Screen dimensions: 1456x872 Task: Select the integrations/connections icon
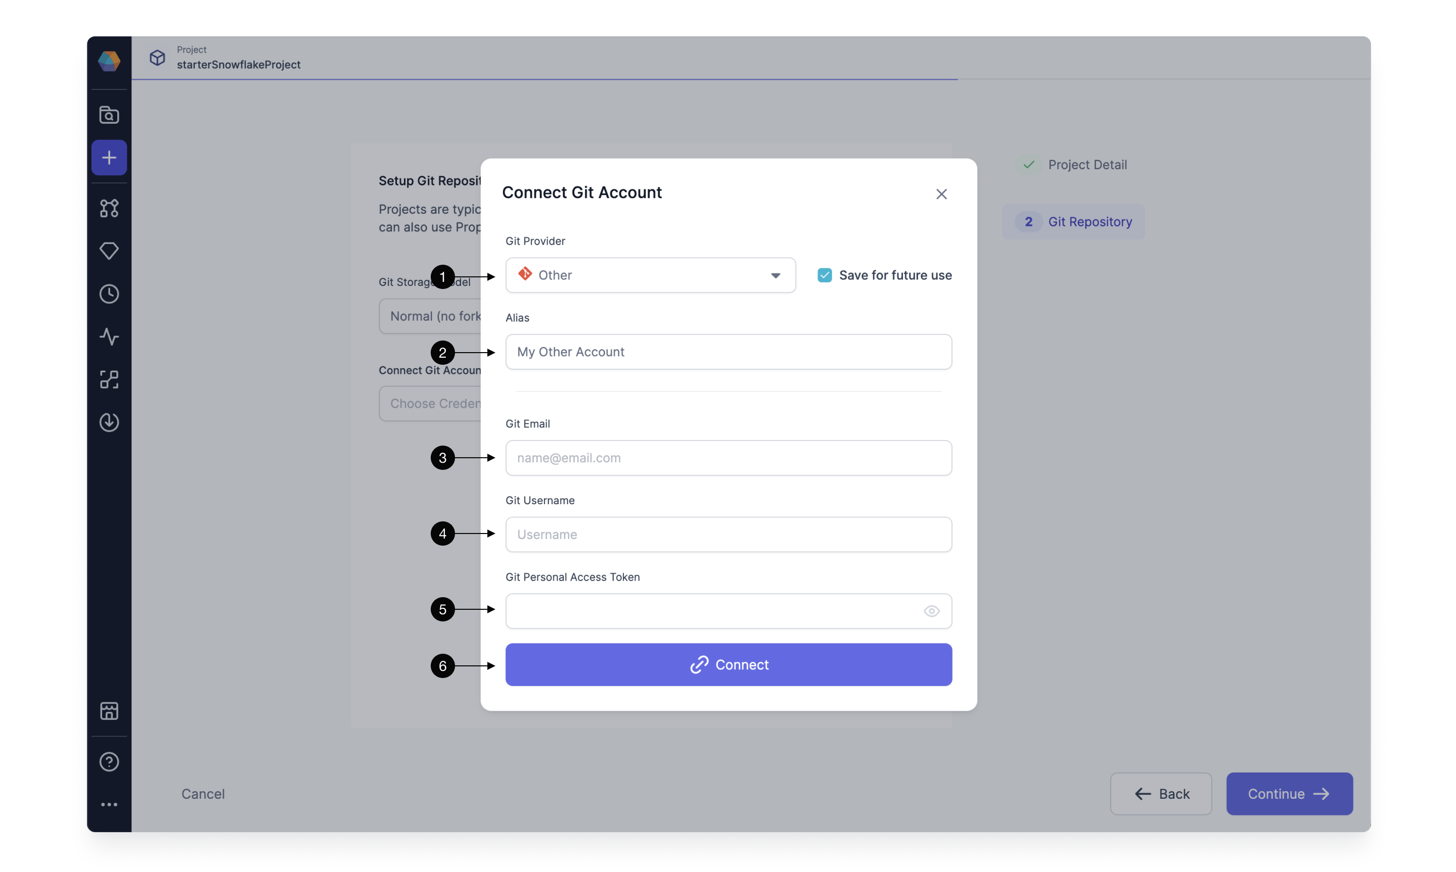coord(109,208)
